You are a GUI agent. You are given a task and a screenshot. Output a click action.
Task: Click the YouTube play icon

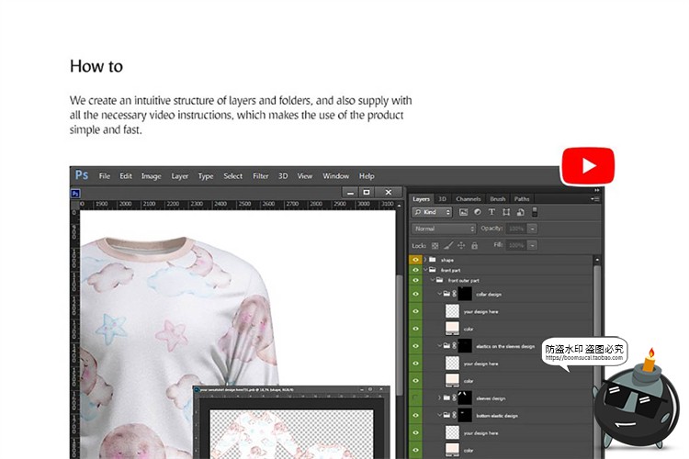(x=587, y=166)
